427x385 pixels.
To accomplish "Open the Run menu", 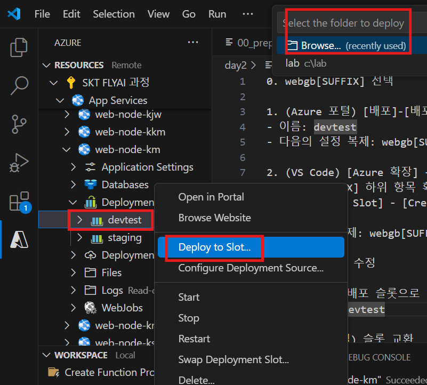I will (217, 14).
